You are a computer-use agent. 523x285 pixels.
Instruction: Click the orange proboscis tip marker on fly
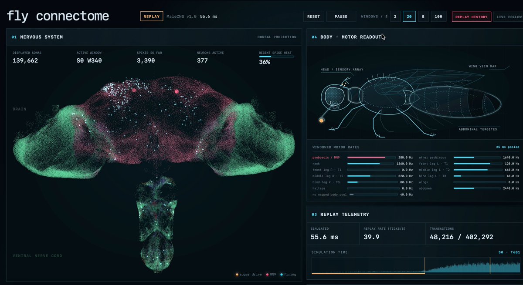[321, 120]
